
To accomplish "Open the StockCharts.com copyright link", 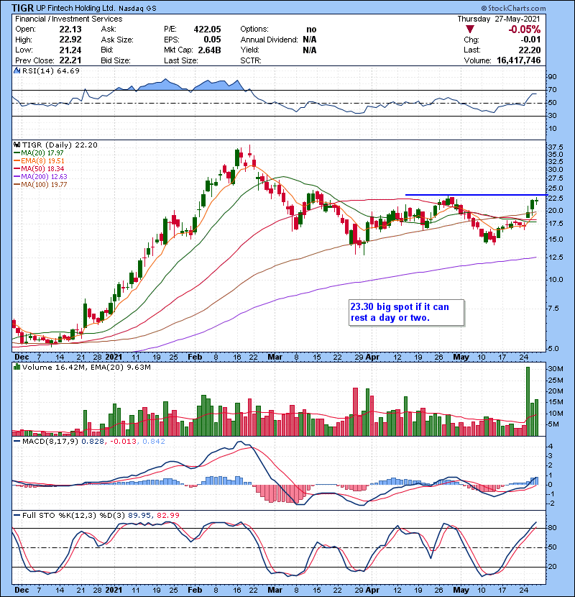I will tap(514, 8).
